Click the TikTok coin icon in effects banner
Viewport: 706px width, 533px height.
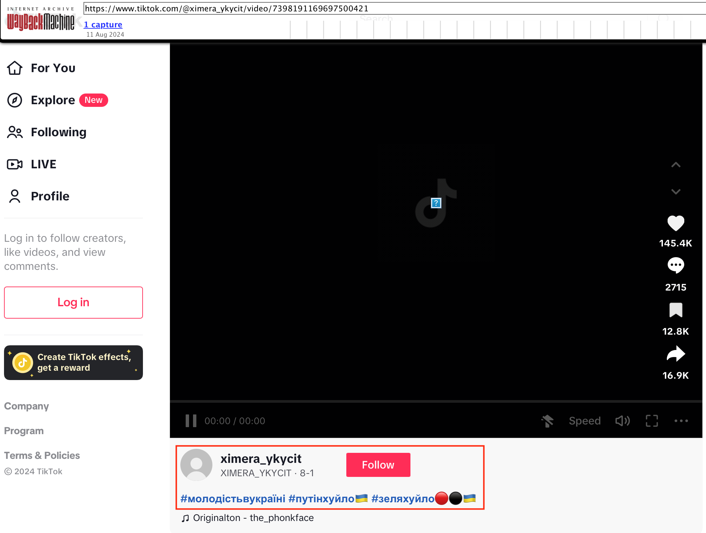(x=23, y=363)
